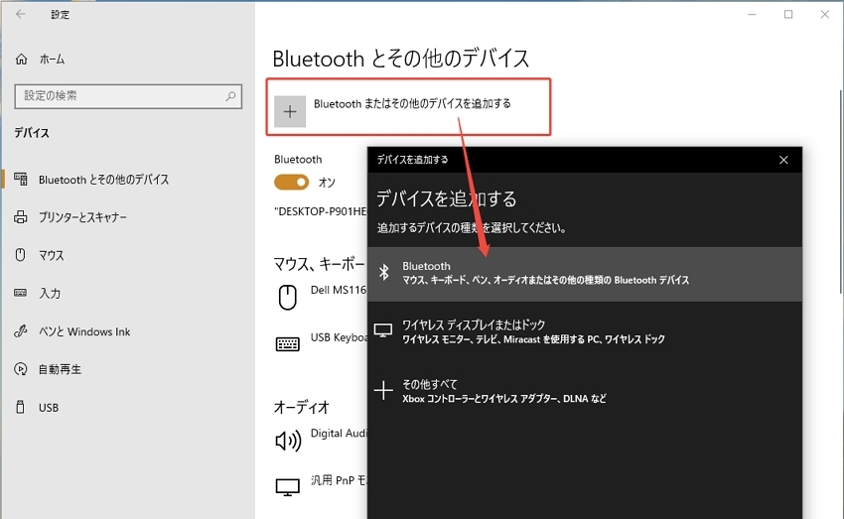Click ホーム text in sidebar
The width and height of the screenshot is (844, 519).
[53, 60]
